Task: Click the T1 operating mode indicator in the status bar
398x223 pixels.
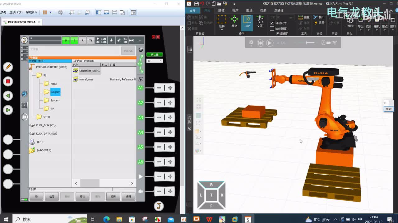Action: (90, 40)
